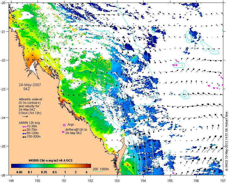Image resolution: width=229 pixels, height=183 pixels.
Task: Click the Altimetric sealevel legend text
Action: click(30, 99)
